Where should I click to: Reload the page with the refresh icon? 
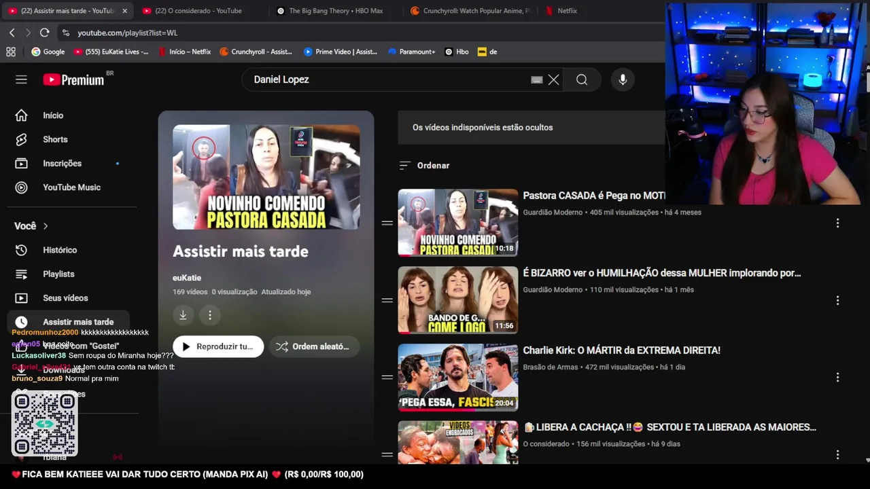pyautogui.click(x=45, y=33)
